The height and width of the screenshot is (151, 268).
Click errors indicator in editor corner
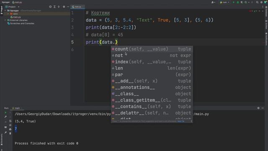[253, 11]
